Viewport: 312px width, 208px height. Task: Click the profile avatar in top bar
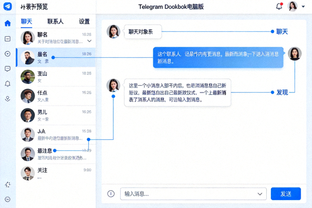[x=292, y=6]
